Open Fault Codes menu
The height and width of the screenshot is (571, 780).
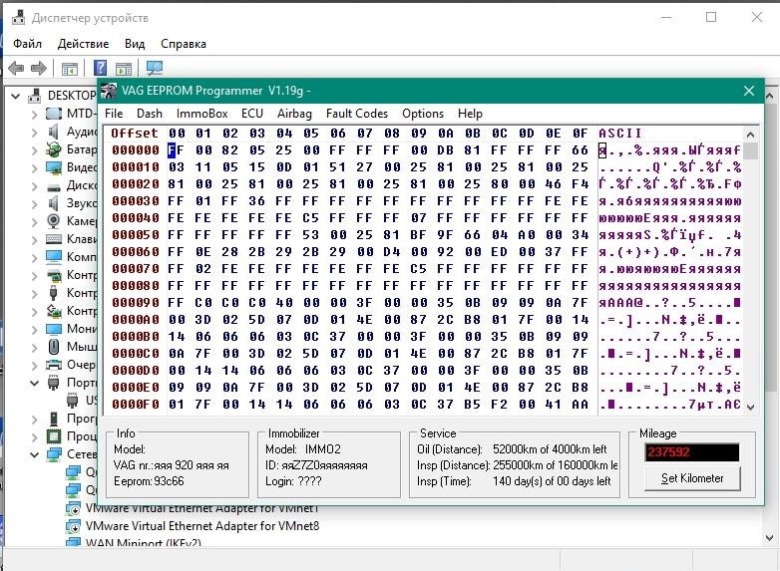click(x=357, y=114)
